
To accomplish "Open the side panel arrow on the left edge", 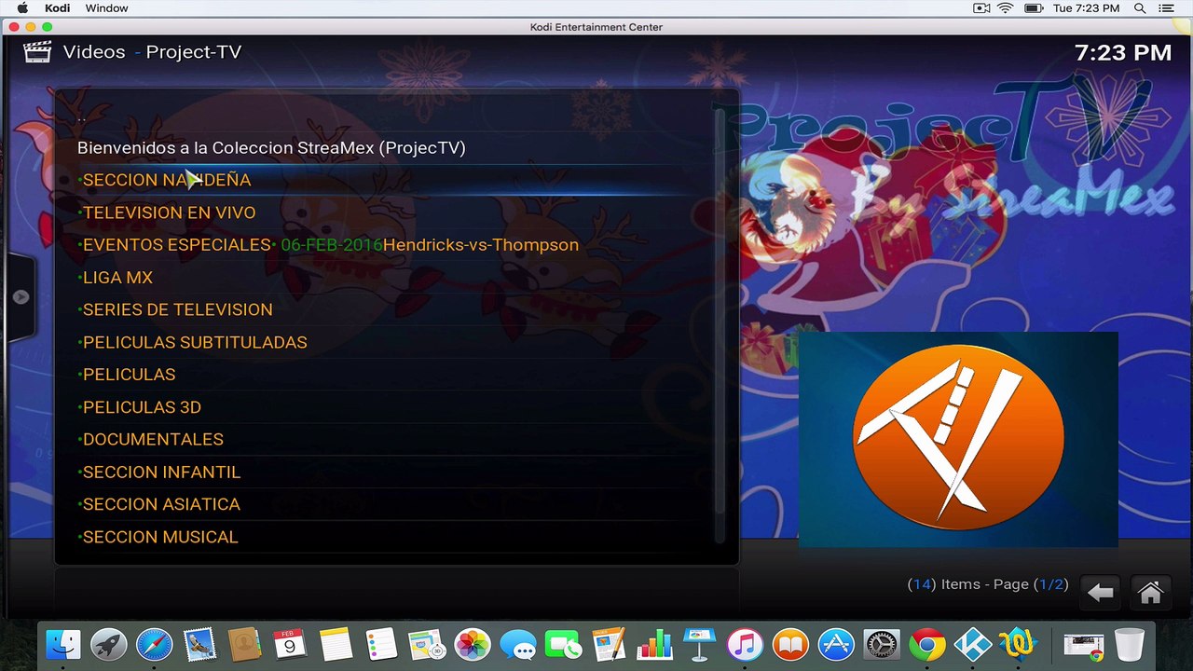I will coord(21,297).
